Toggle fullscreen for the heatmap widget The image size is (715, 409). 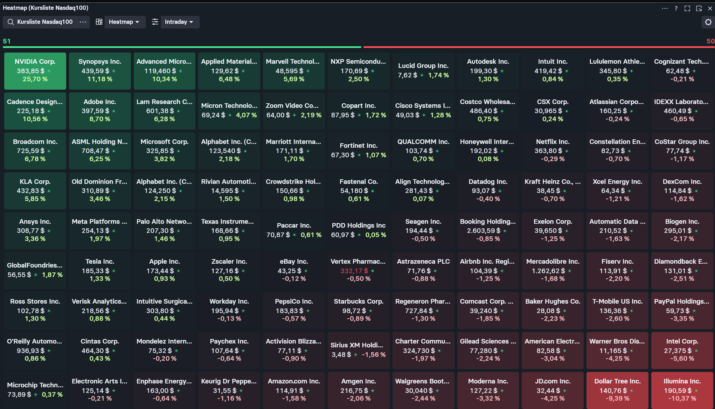687,8
